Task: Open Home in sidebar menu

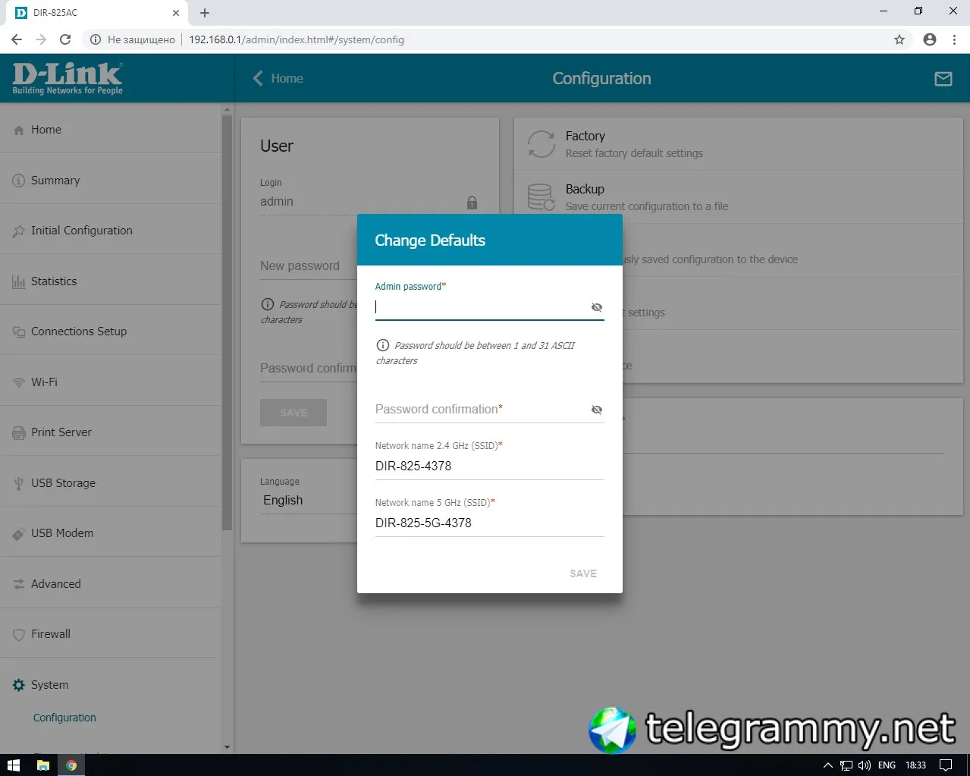Action: pyautogui.click(x=111, y=130)
